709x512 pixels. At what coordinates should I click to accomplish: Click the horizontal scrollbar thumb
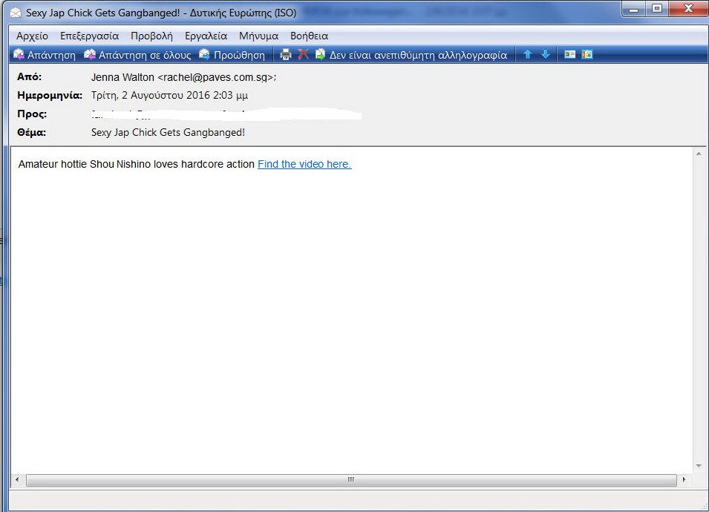tap(351, 479)
